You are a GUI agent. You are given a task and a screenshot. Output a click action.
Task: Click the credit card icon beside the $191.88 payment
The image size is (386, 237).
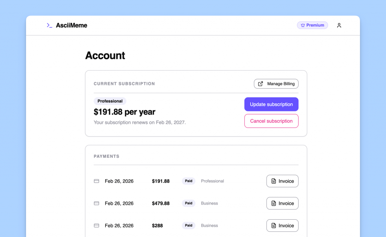tap(96, 181)
